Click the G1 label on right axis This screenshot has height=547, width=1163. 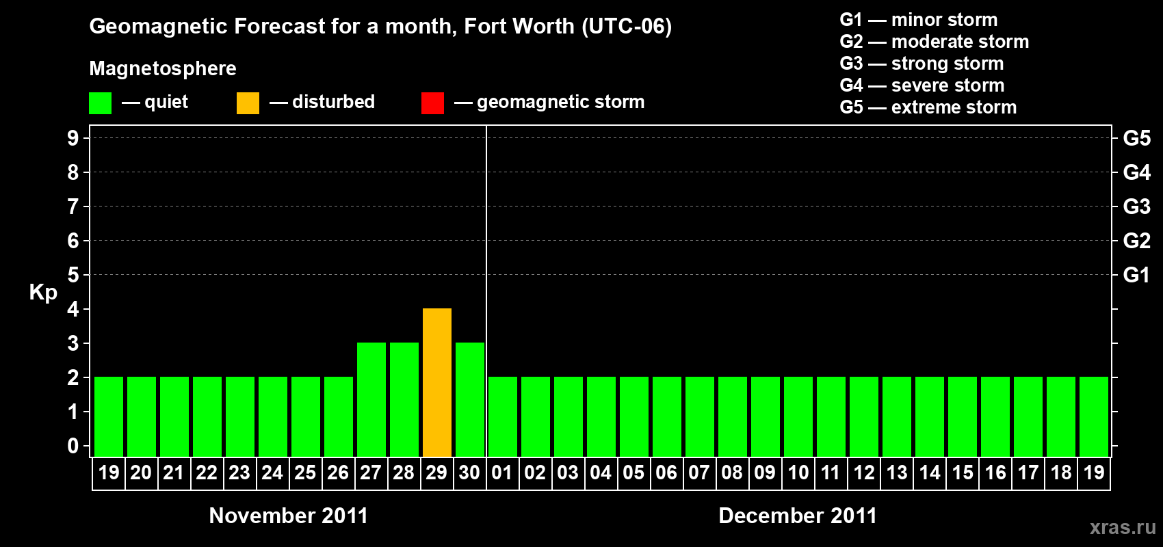pos(1137,275)
